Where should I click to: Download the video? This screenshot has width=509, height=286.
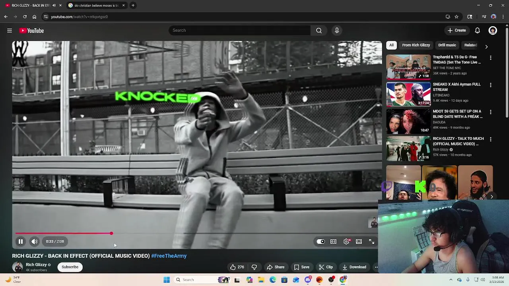[354, 267]
